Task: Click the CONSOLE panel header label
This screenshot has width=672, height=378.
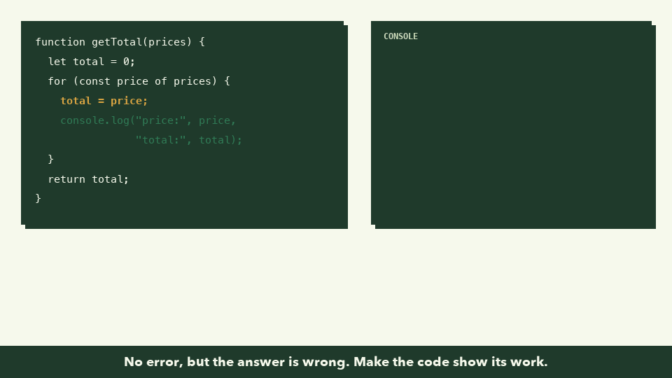Action: [400, 36]
